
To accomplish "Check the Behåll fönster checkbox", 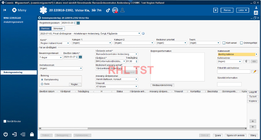I will pos(5,121).
